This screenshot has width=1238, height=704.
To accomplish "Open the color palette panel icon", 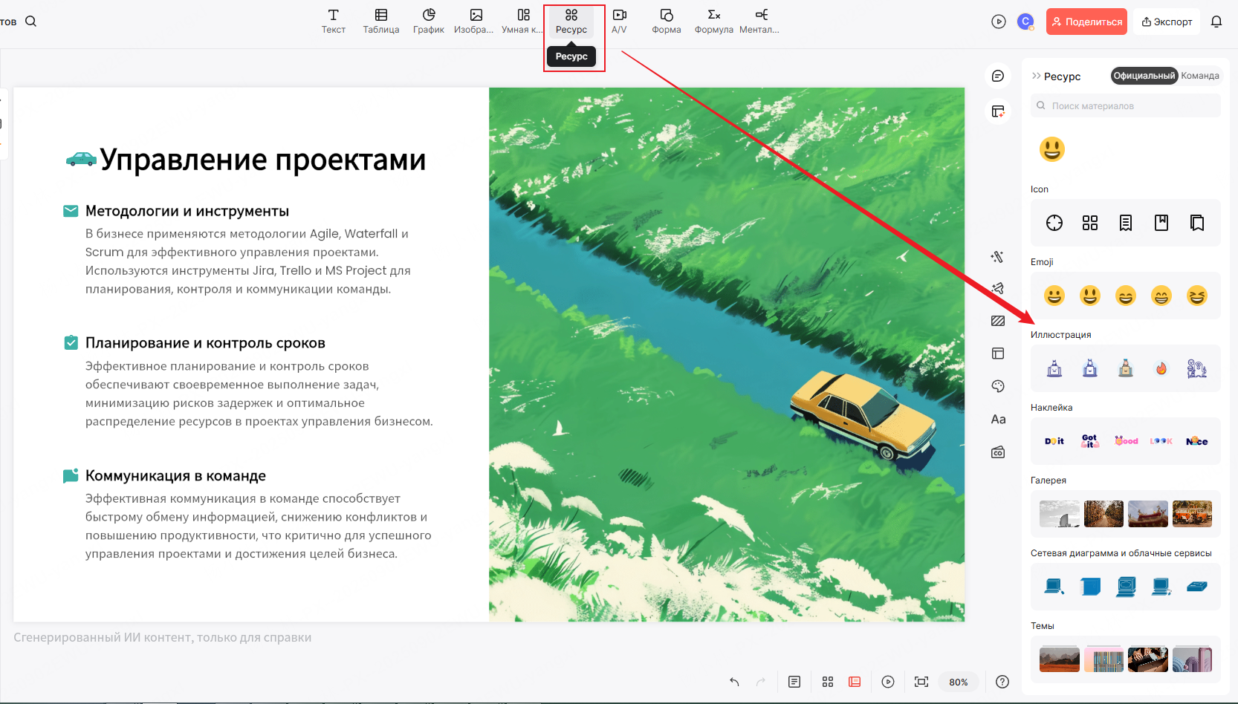I will click(x=998, y=385).
